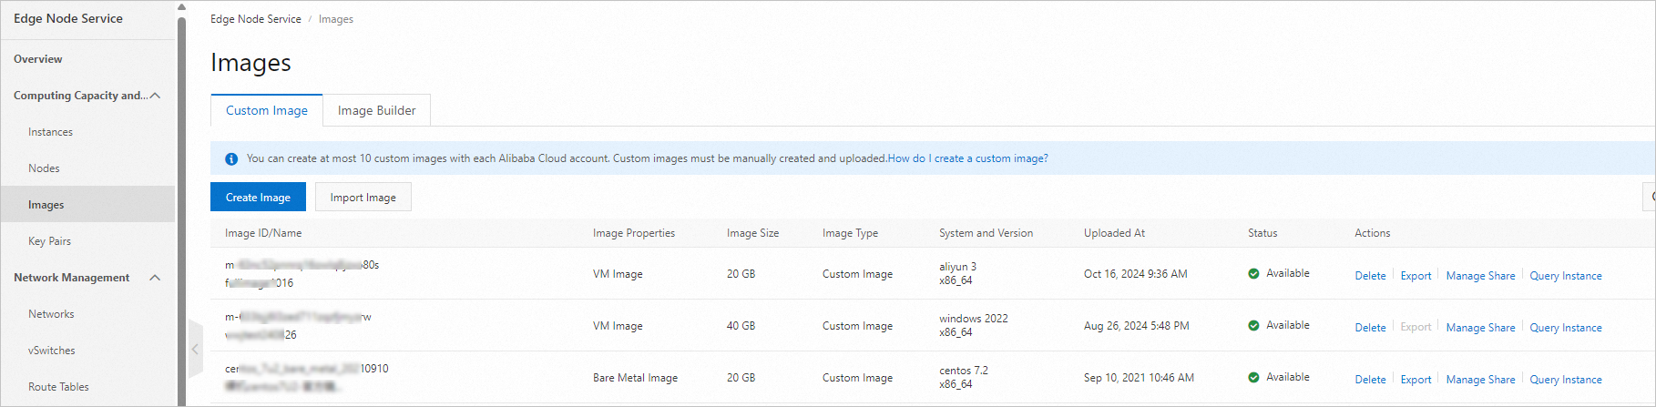Image resolution: width=1656 pixels, height=407 pixels.
Task: Collapse the Network Management section
Action: coord(155,278)
